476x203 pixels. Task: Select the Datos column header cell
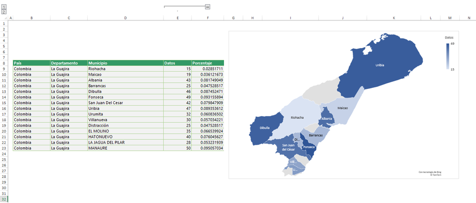[x=177, y=63]
